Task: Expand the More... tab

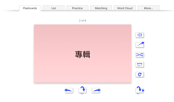Action: pos(148,8)
